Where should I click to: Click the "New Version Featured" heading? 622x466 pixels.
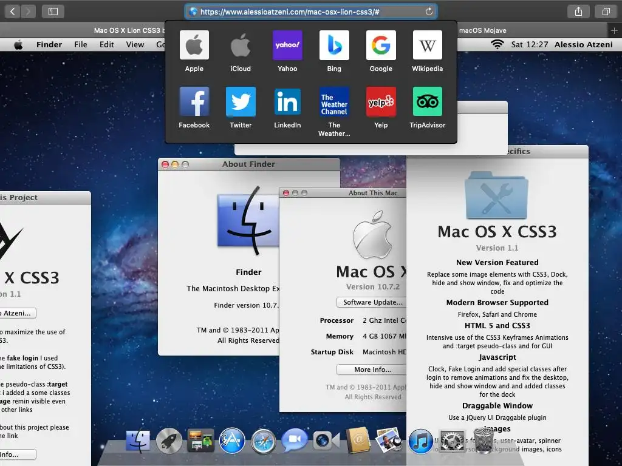tap(497, 262)
